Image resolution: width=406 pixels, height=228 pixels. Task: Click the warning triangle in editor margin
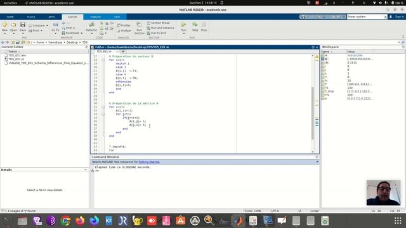(317, 57)
